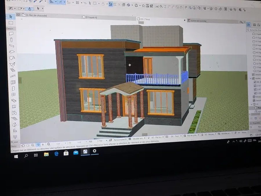Expand the 3D folder in navigator tree

pyautogui.click(x=251, y=104)
